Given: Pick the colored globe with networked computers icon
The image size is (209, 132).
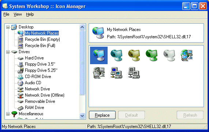Looking at the screenshot, I should pyautogui.click(x=187, y=55).
